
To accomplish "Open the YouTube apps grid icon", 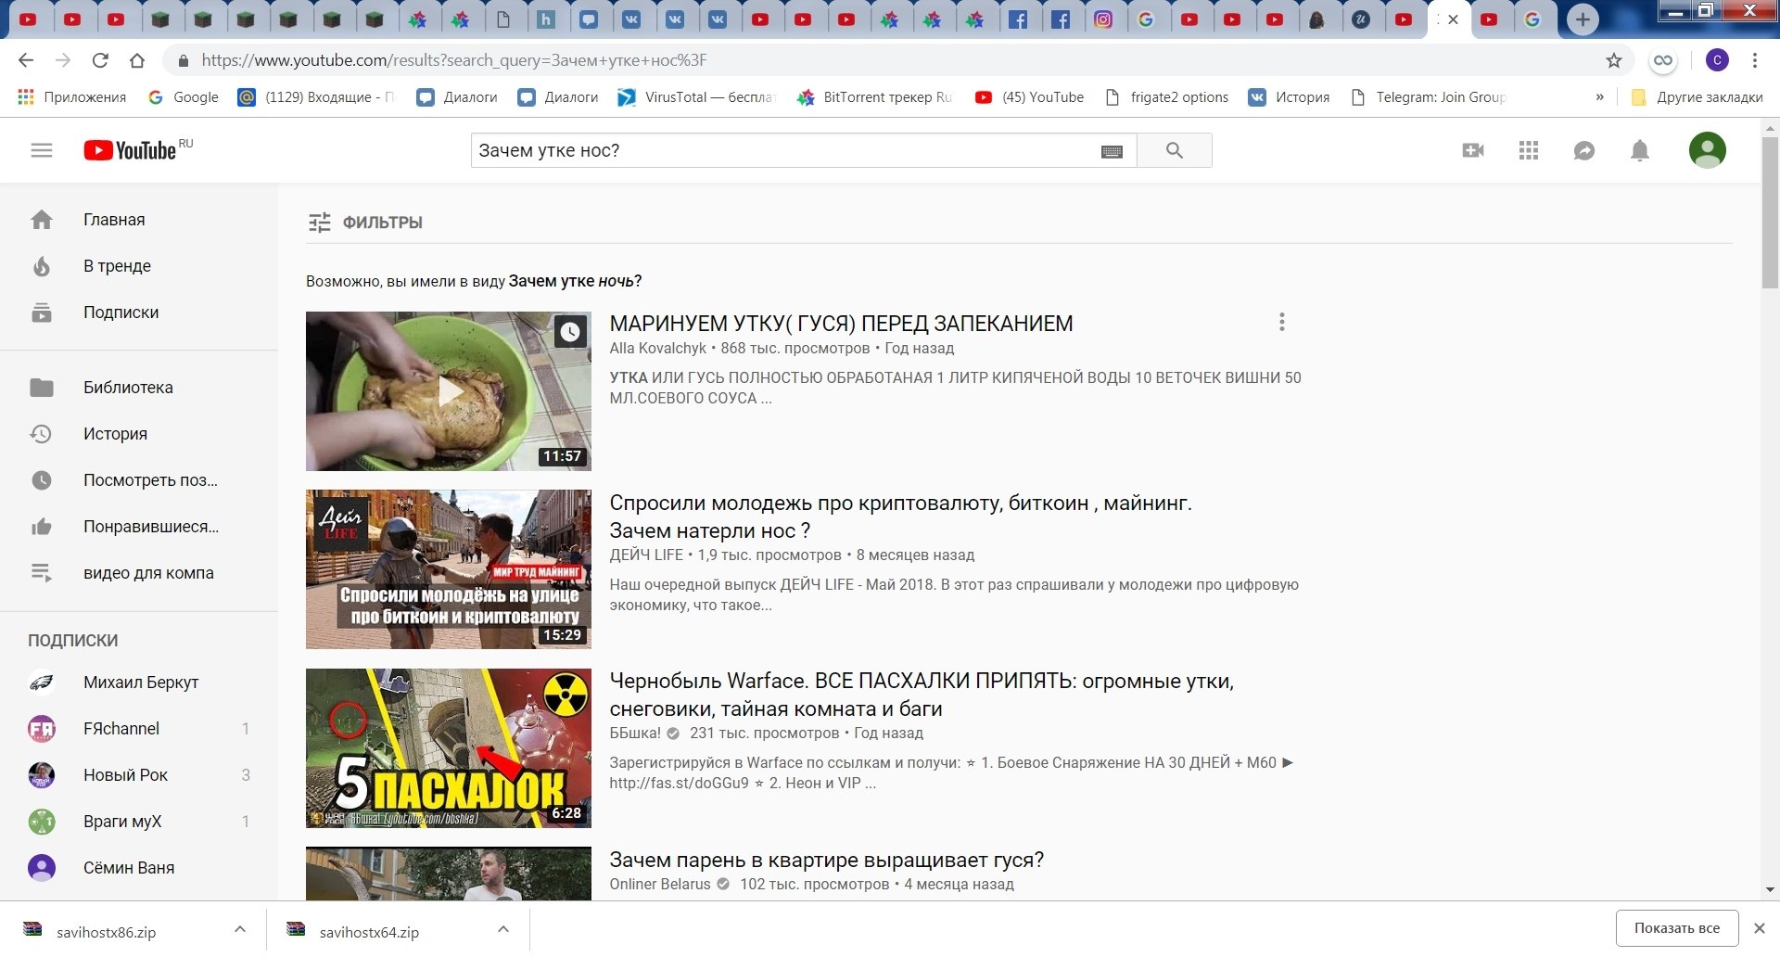I will [x=1529, y=150].
